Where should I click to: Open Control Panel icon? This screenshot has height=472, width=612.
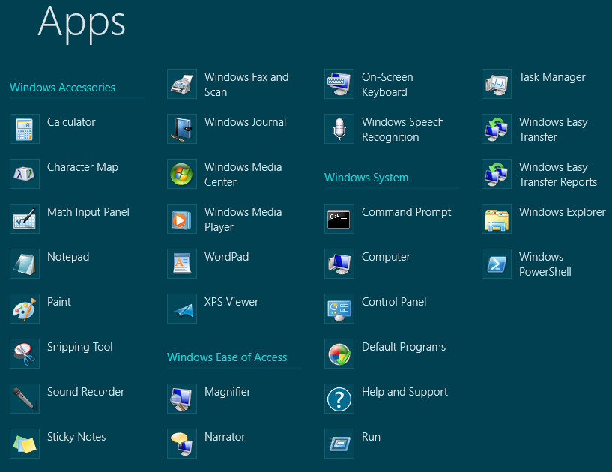coord(339,309)
